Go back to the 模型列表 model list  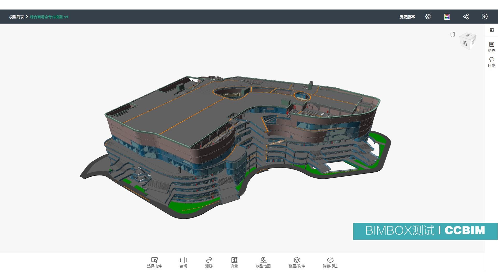16,17
